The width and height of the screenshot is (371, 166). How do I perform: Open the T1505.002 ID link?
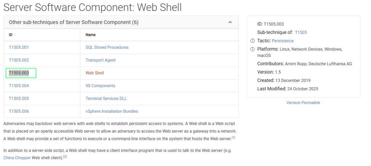19,60
